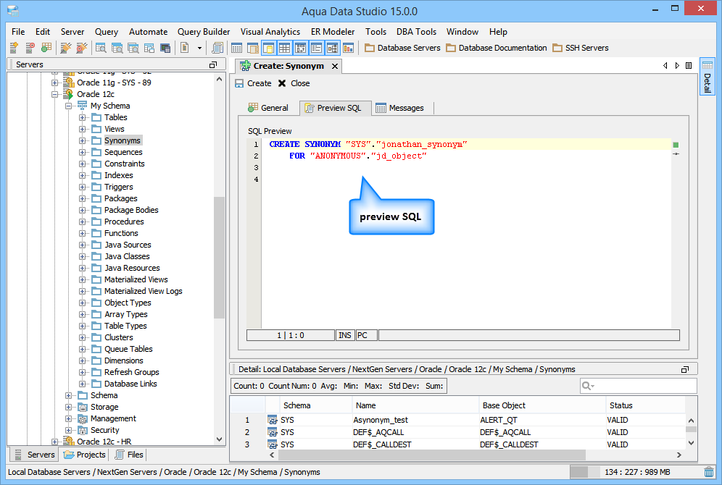
Task: Expand the Procedures folder node
Action: coord(83,222)
